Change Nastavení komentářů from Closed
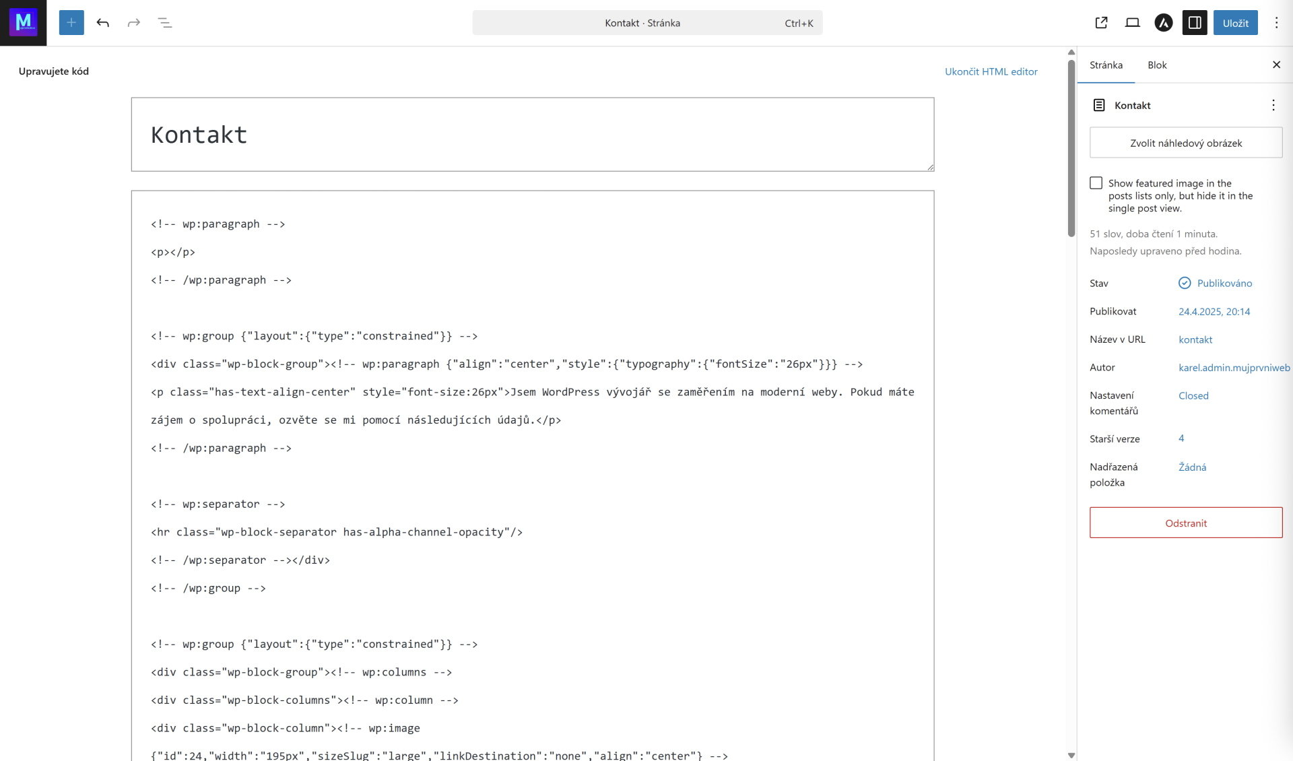The height and width of the screenshot is (761, 1293). [1193, 395]
